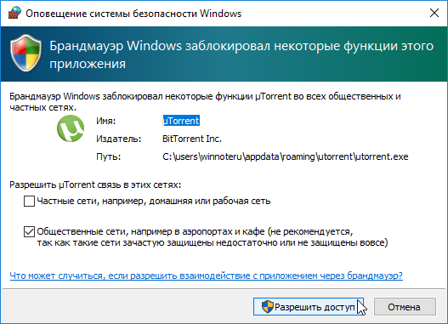Select the highlighted µTorrent name field
This screenshot has width=448, height=324.
pyautogui.click(x=181, y=121)
